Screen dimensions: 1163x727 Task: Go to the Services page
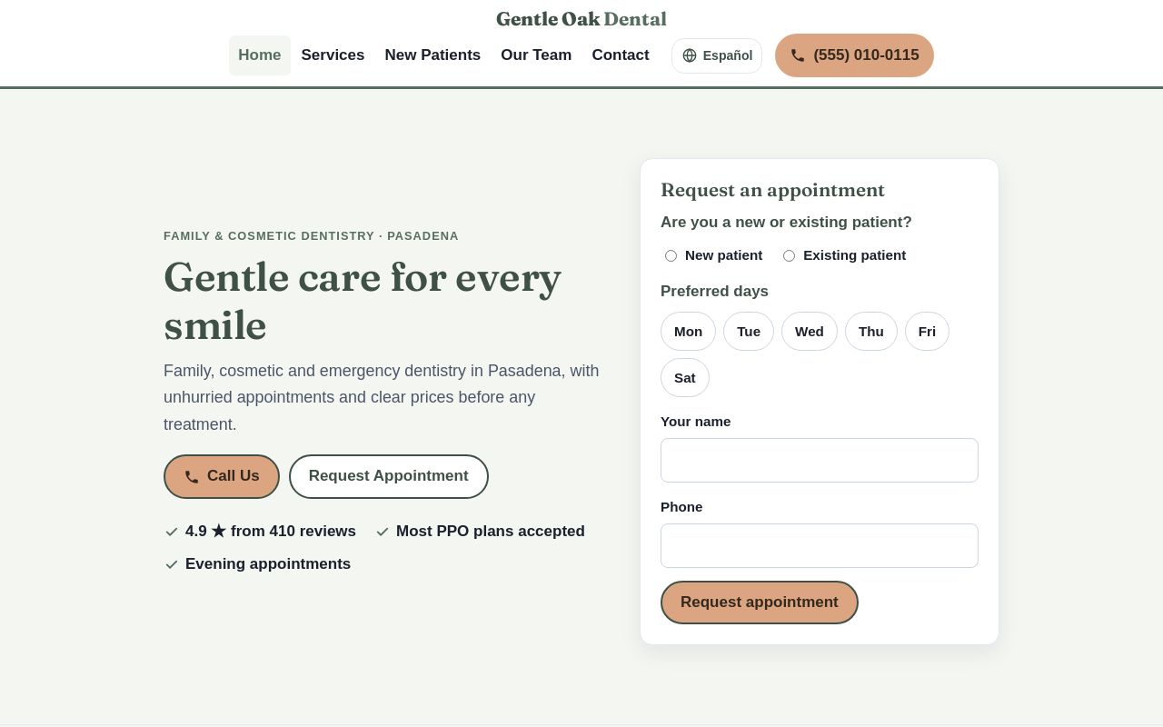tap(333, 55)
